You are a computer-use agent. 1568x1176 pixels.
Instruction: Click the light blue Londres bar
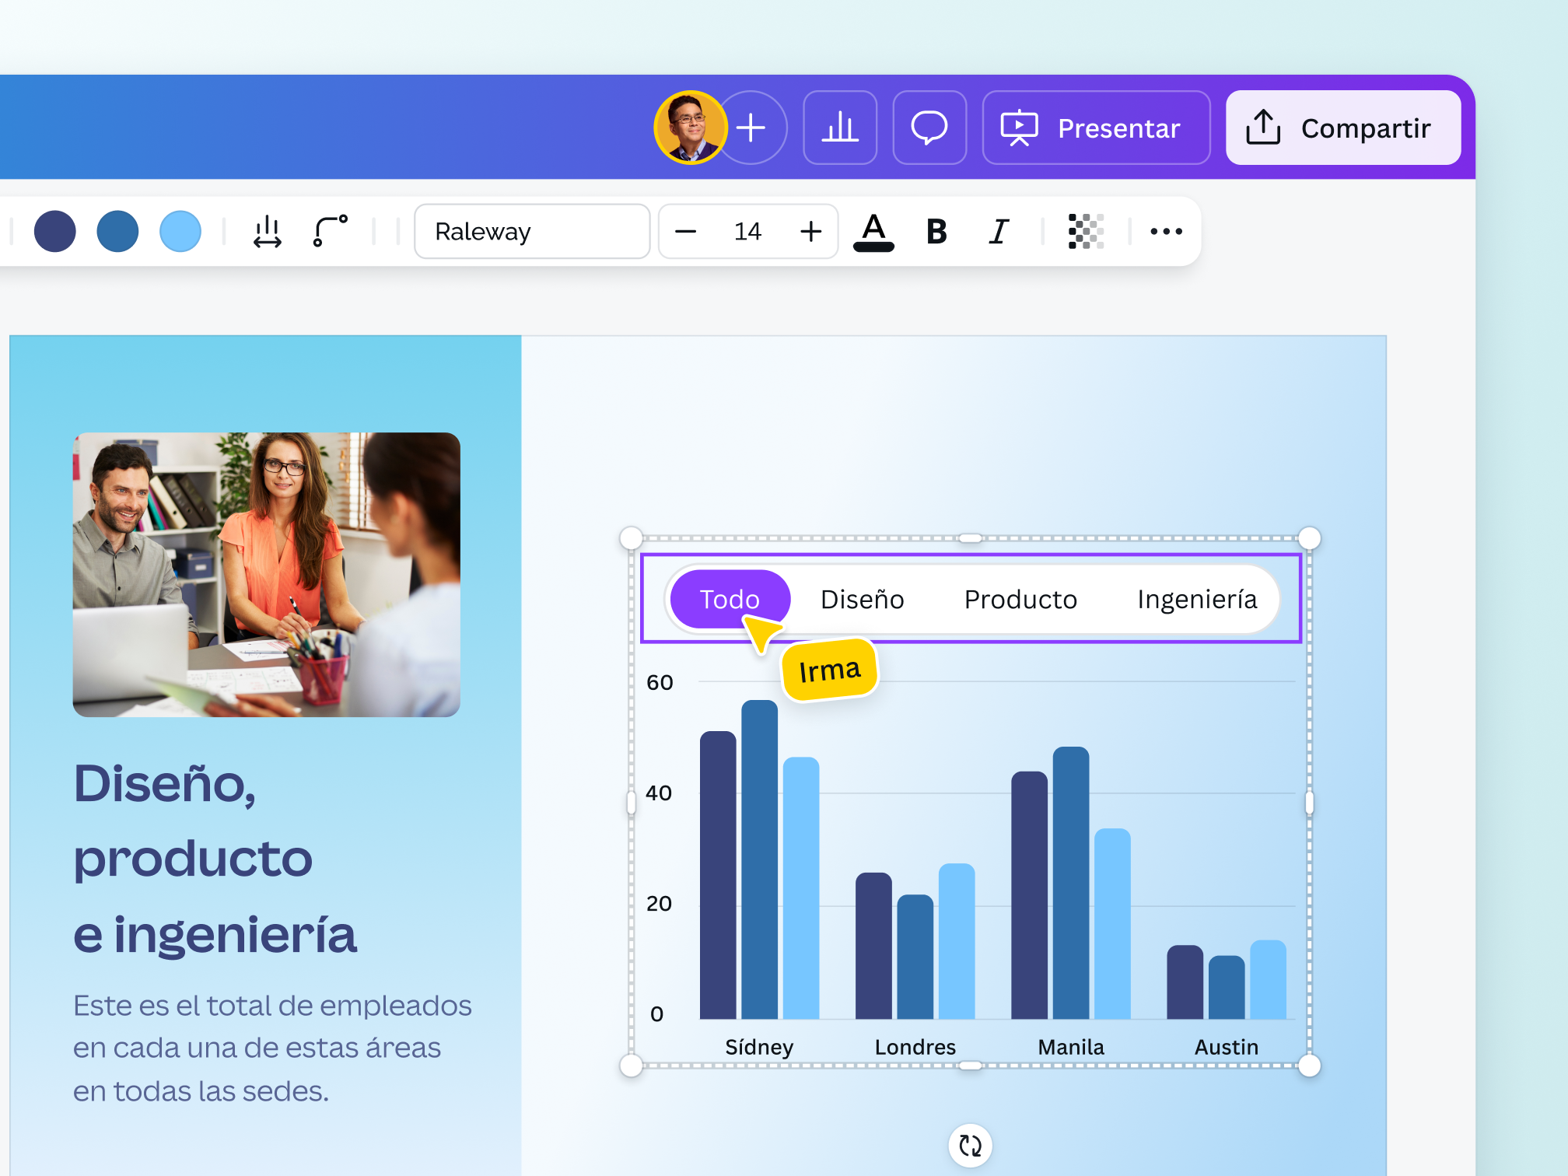click(957, 941)
